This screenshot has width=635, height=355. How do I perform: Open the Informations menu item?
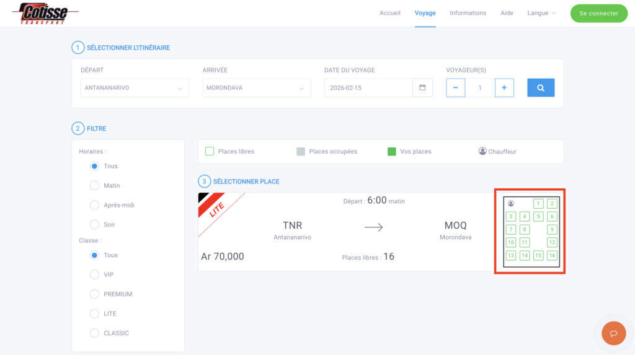click(468, 13)
